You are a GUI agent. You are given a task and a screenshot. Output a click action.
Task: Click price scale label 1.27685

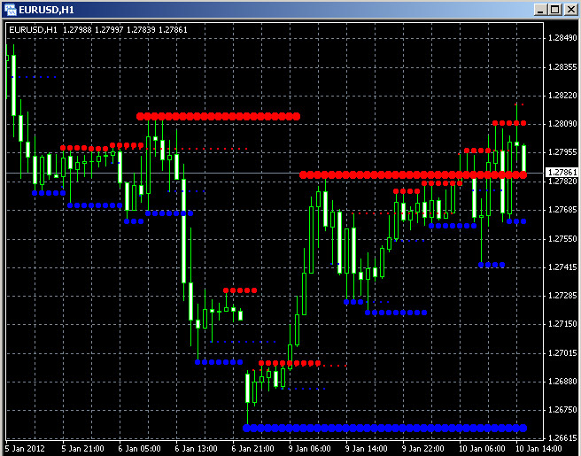pos(562,210)
